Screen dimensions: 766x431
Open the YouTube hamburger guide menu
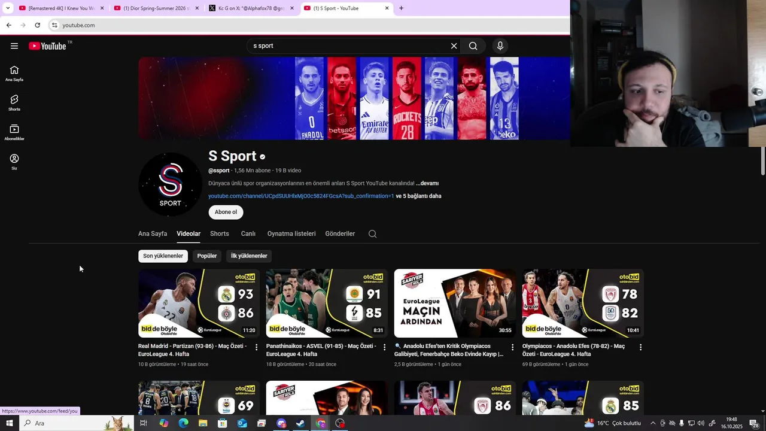14,46
